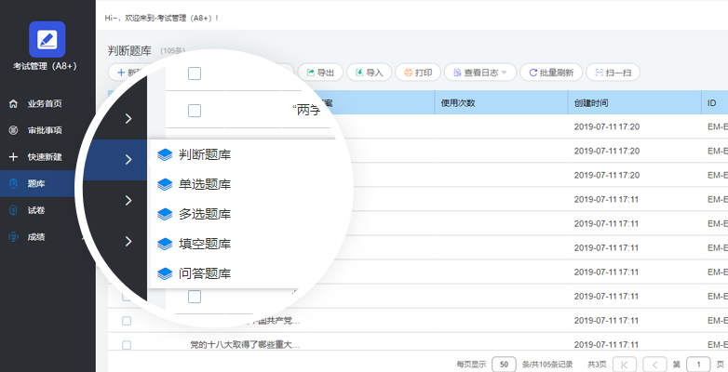This screenshot has width=728, height=372.
Task: Click the 打印 print button
Action: pos(417,72)
